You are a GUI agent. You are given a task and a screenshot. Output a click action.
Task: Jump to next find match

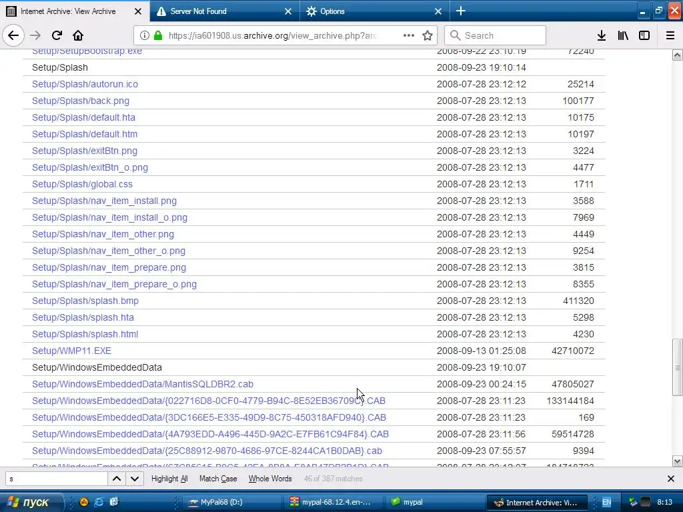[x=135, y=479]
